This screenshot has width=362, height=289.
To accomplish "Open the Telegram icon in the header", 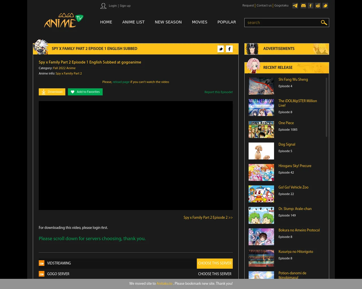I will (295, 6).
